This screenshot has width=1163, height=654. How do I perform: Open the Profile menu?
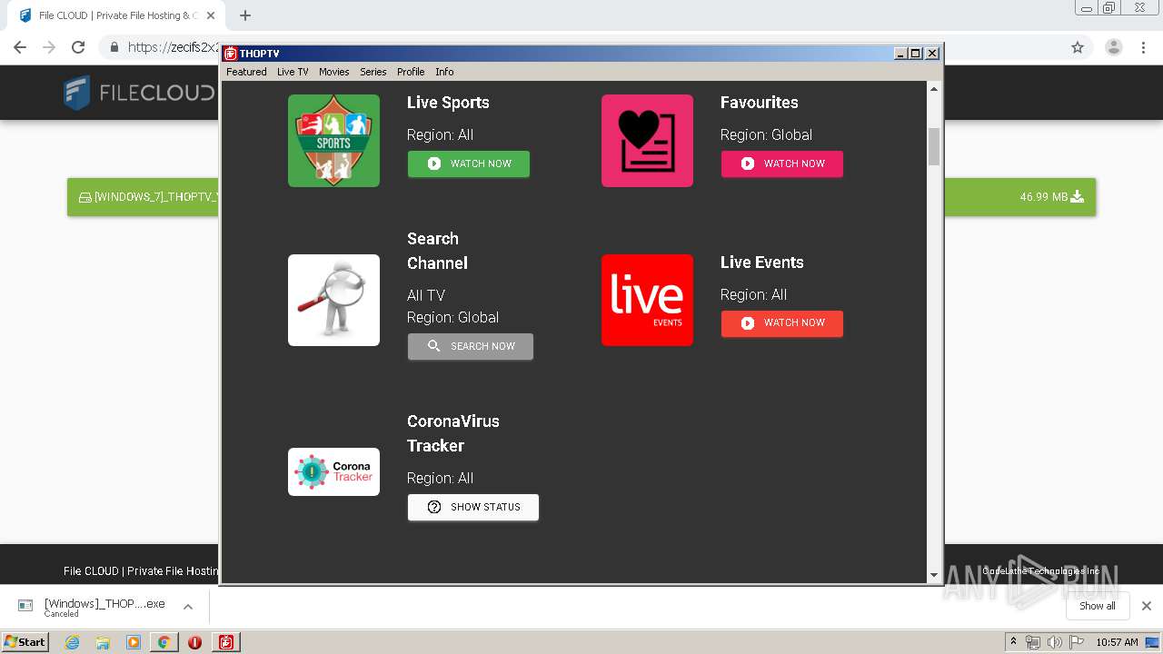411,72
